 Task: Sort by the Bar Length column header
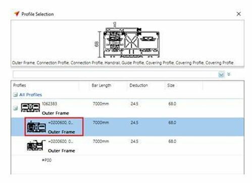point(102,85)
